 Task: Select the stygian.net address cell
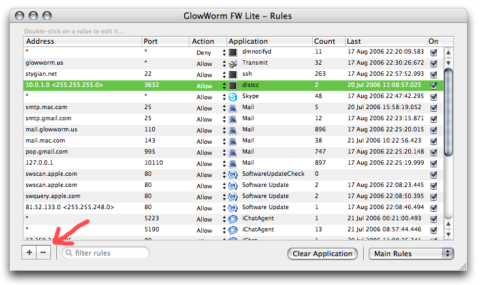tap(41, 74)
